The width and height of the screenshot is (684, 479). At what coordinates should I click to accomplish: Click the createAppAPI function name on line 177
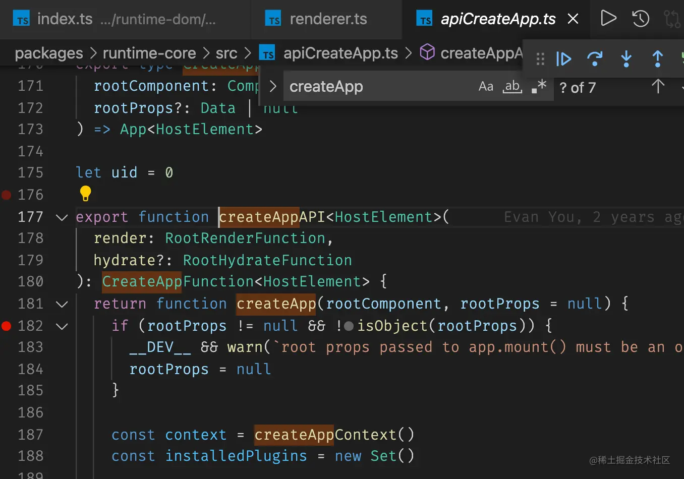(272, 217)
